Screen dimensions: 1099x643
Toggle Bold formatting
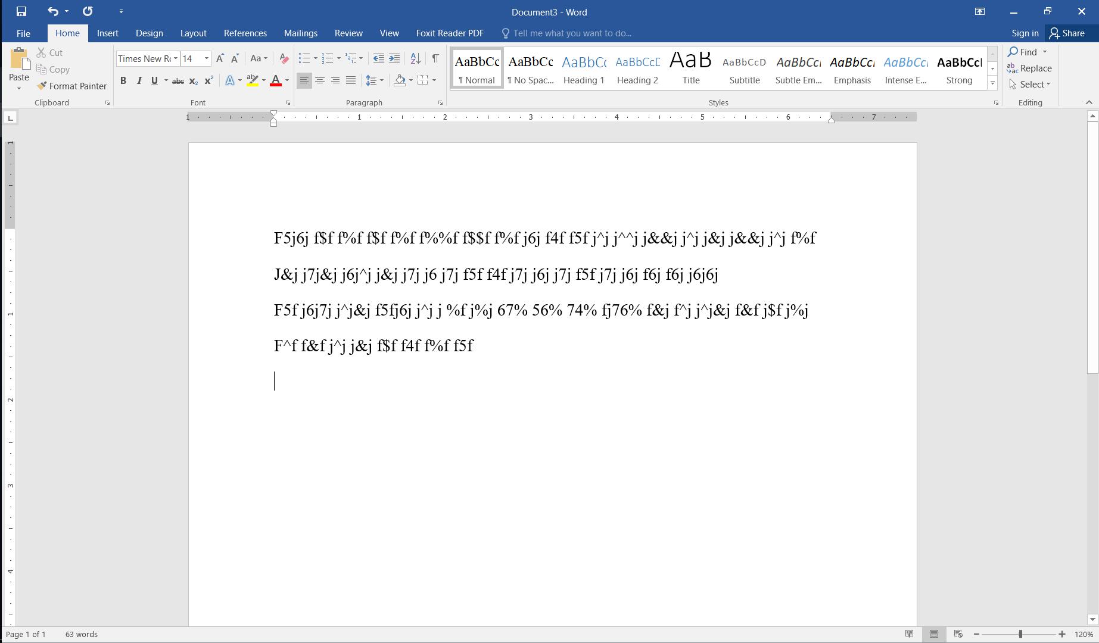(123, 80)
